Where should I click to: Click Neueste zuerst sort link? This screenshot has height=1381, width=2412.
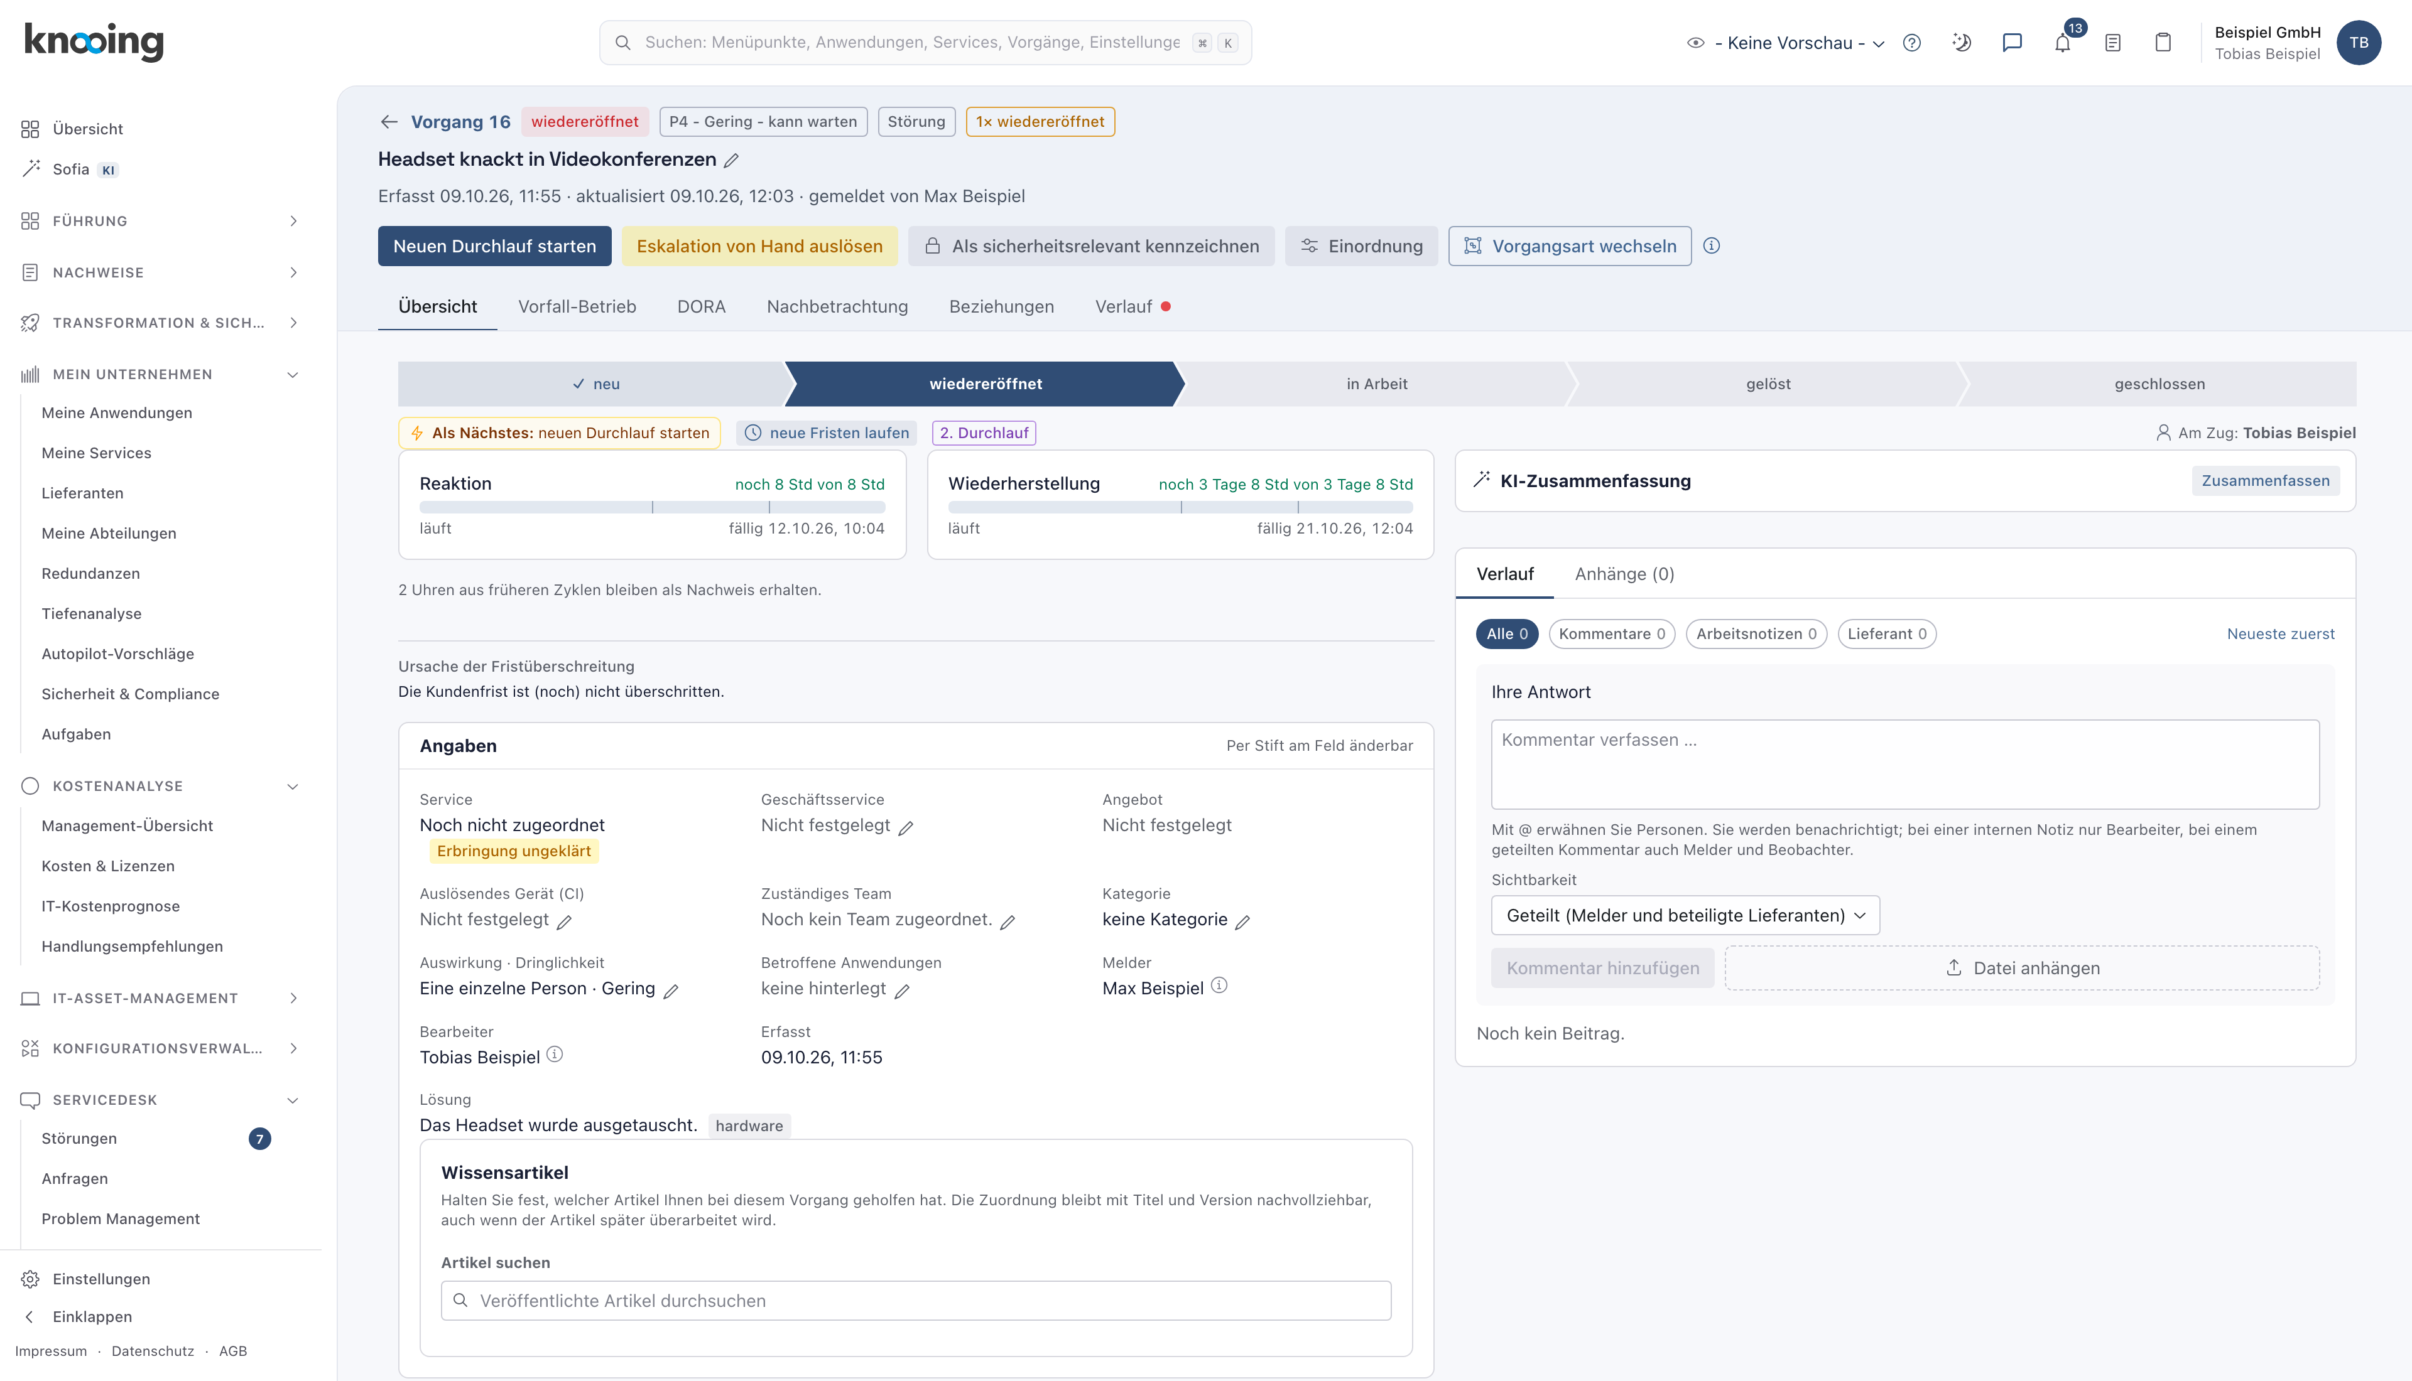point(2281,633)
